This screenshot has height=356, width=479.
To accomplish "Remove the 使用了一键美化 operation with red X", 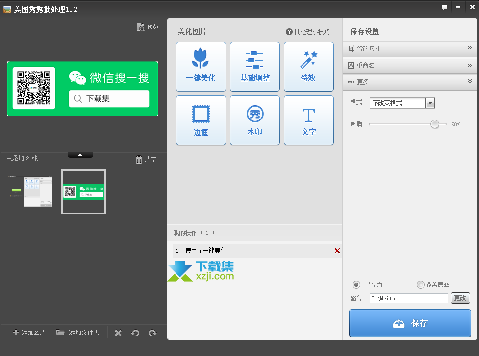I will point(337,251).
